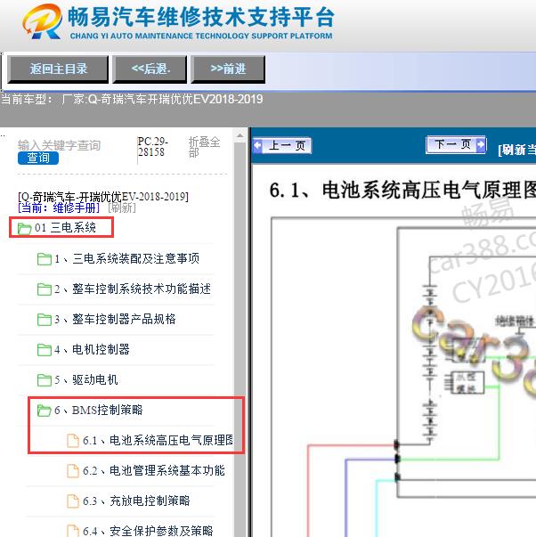Viewport: 536px width, 537px height.
Task: Go to next page with 下一页
Action: (456, 144)
